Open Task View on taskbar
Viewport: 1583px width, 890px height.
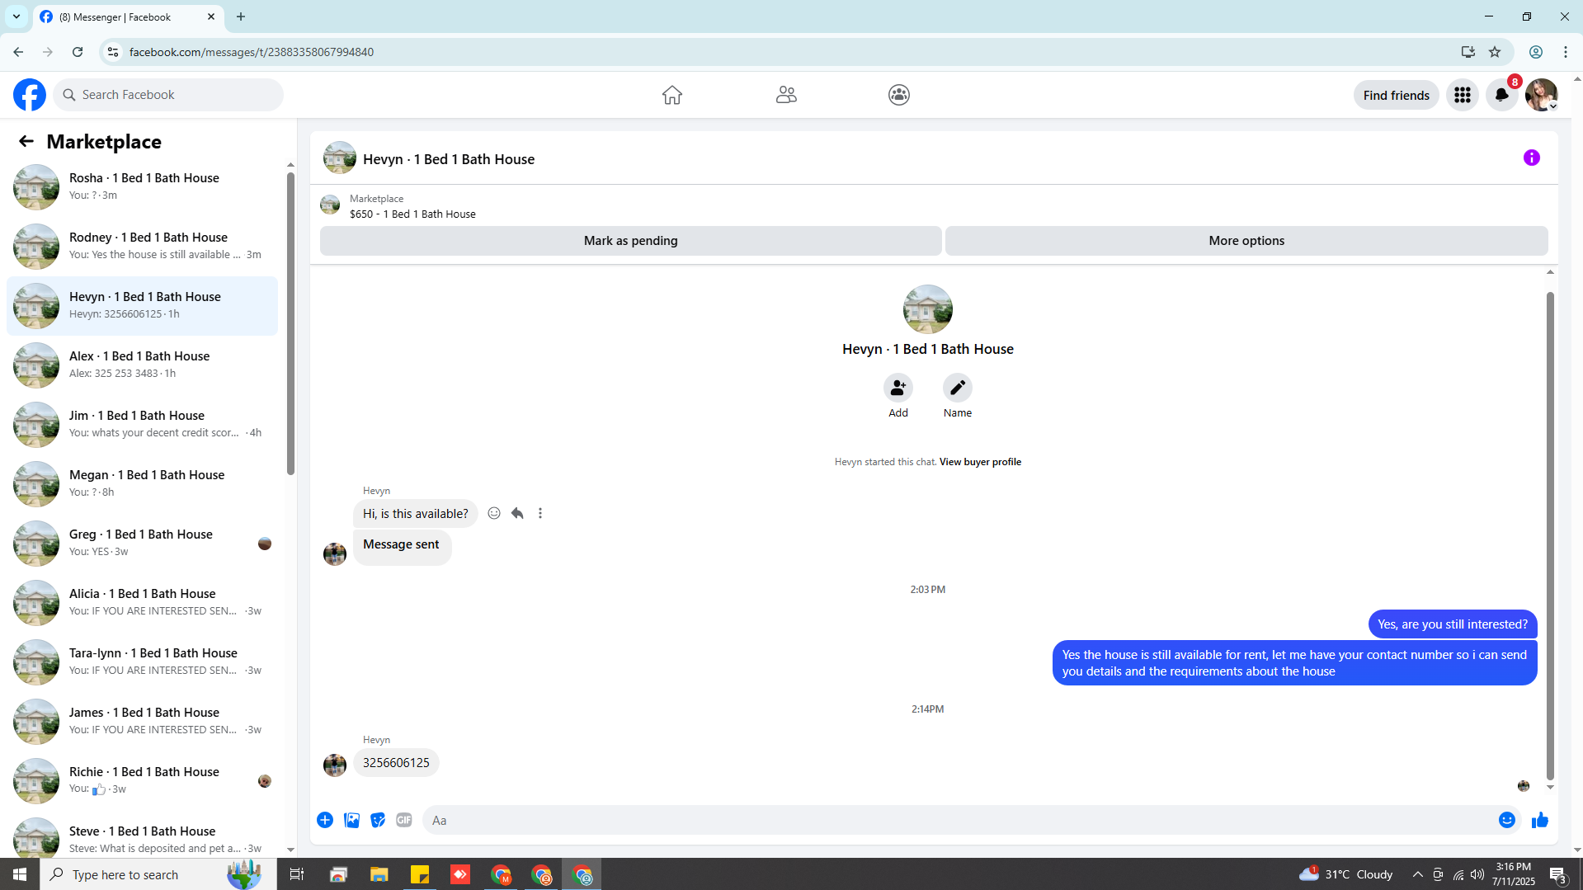tap(297, 874)
